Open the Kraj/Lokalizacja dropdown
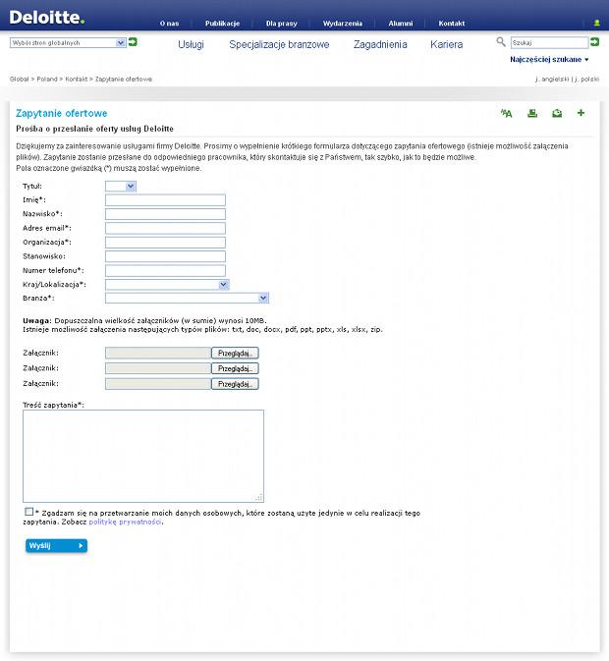This screenshot has width=609, height=661. [167, 285]
